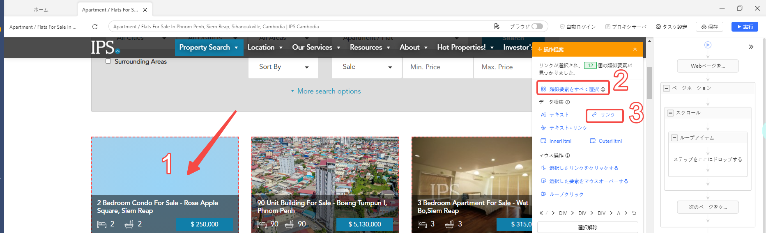Click 類似要素をすべて選択 select all similar
Image resolution: width=766 pixels, height=233 pixels.
pos(573,89)
